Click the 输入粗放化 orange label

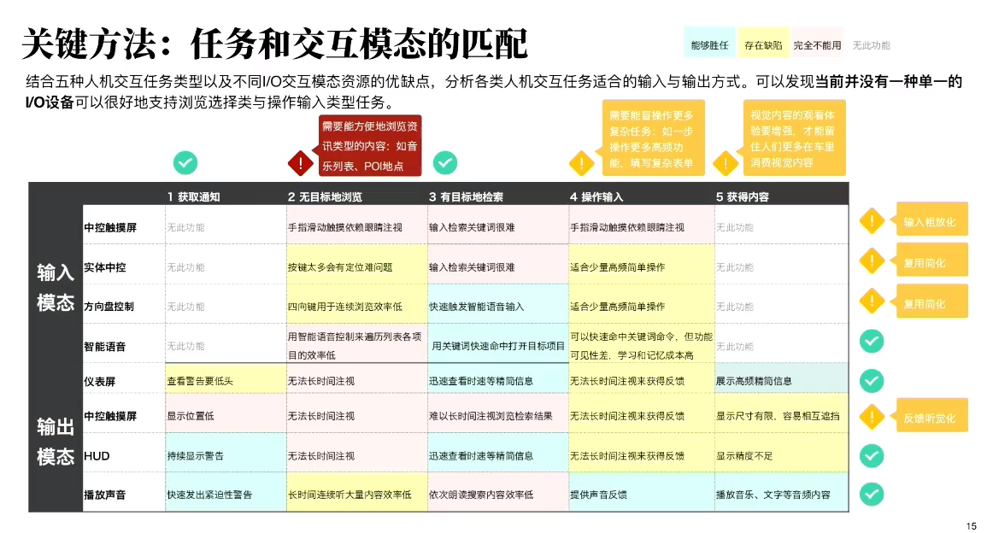931,222
